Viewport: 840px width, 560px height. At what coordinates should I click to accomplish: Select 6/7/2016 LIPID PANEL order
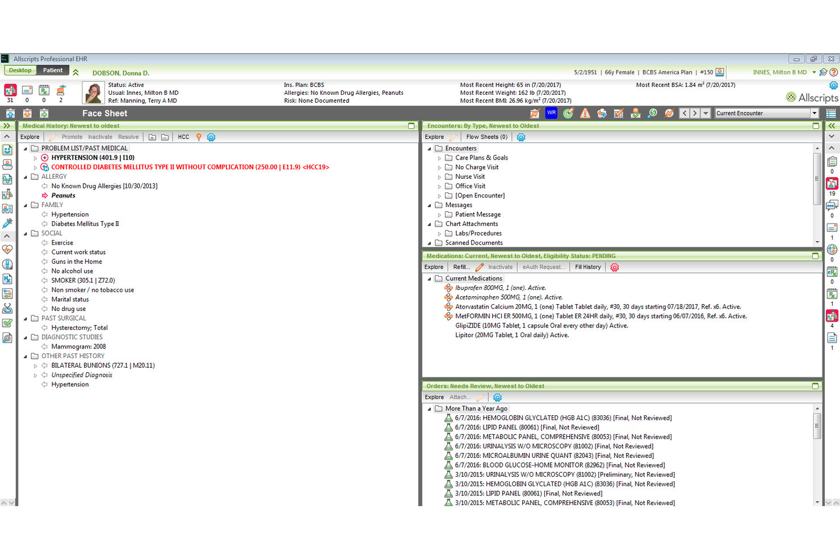527,428
